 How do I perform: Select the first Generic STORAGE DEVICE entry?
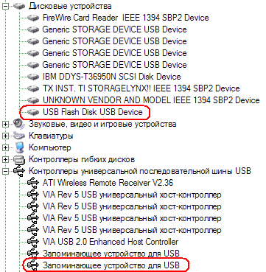(114, 29)
